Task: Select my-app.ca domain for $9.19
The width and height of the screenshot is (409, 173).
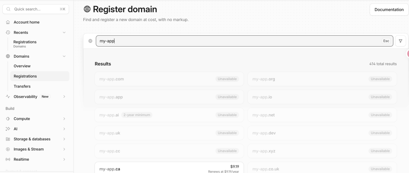Action: pos(169,167)
